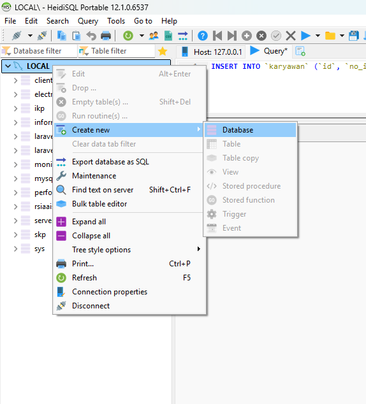Screen dimensions: 366x404
Task: Click the Database filter field
Action: click(39, 51)
